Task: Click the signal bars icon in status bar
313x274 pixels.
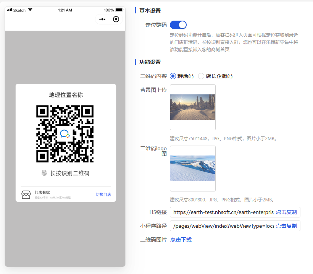Action: point(10,10)
